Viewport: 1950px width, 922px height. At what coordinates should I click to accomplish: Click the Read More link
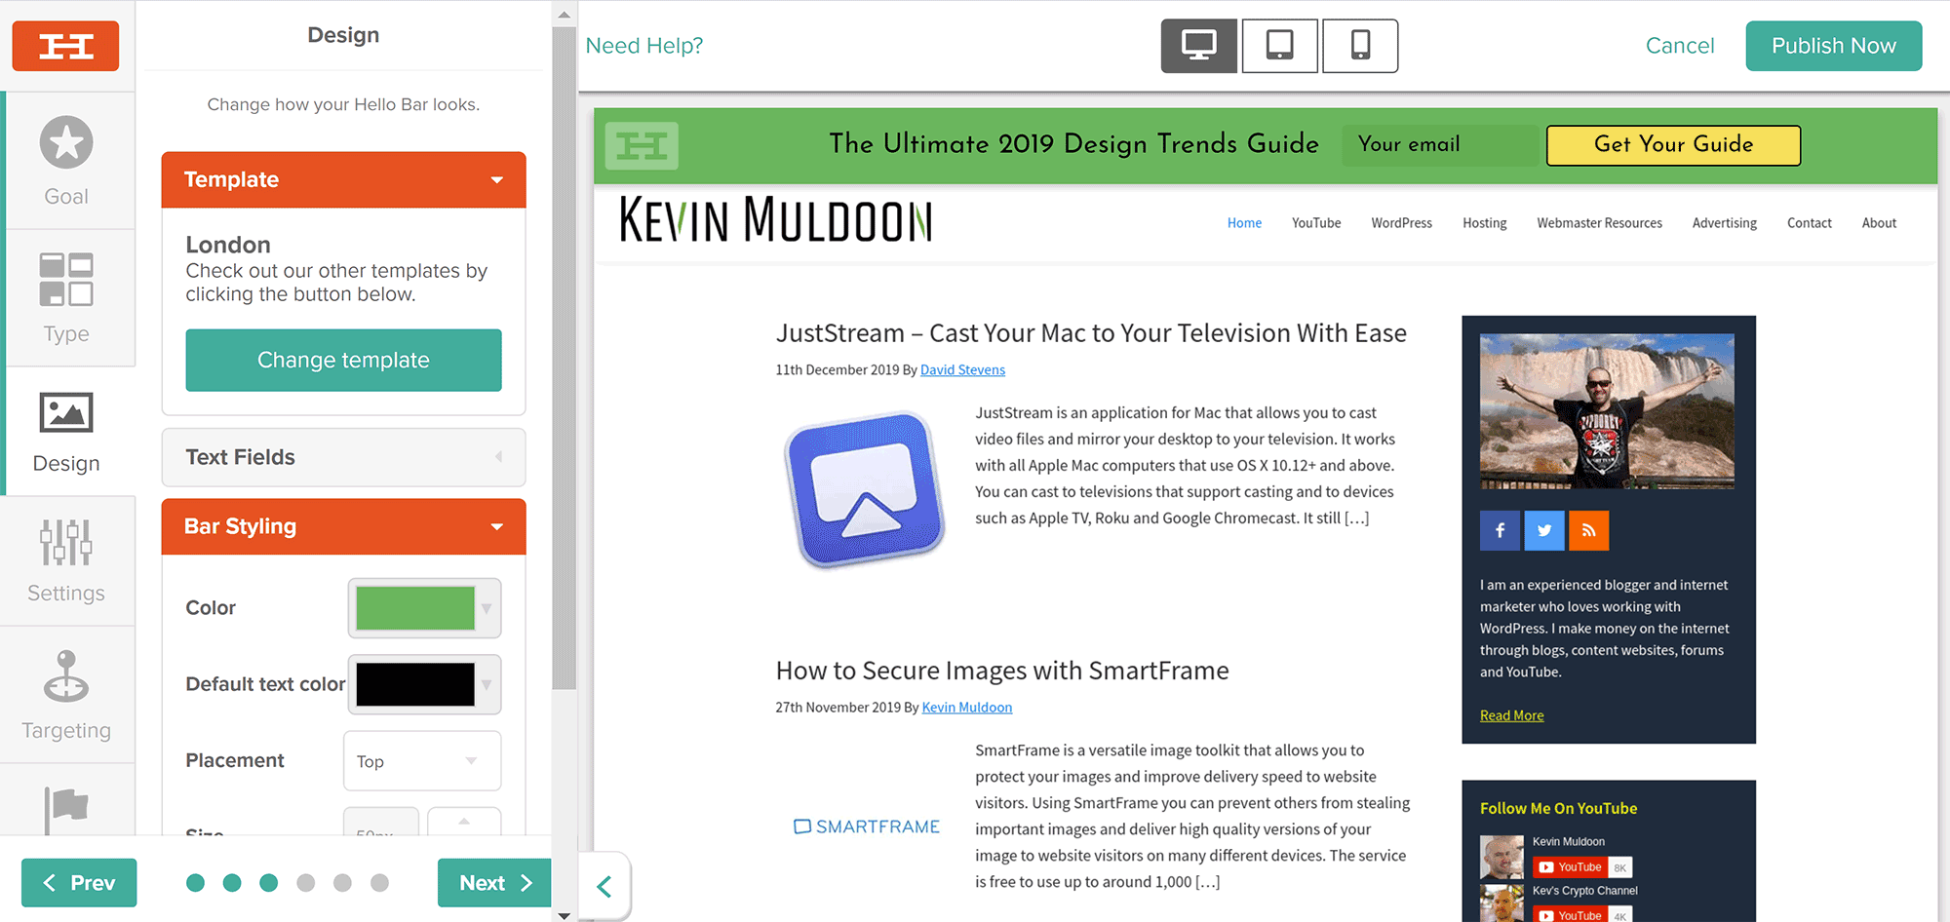coord(1511,715)
